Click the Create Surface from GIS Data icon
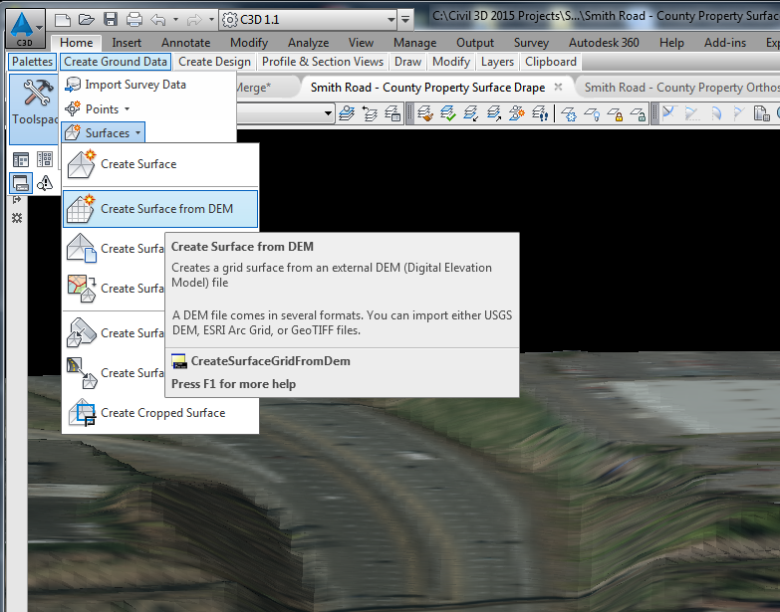The image size is (780, 612). pos(81,289)
